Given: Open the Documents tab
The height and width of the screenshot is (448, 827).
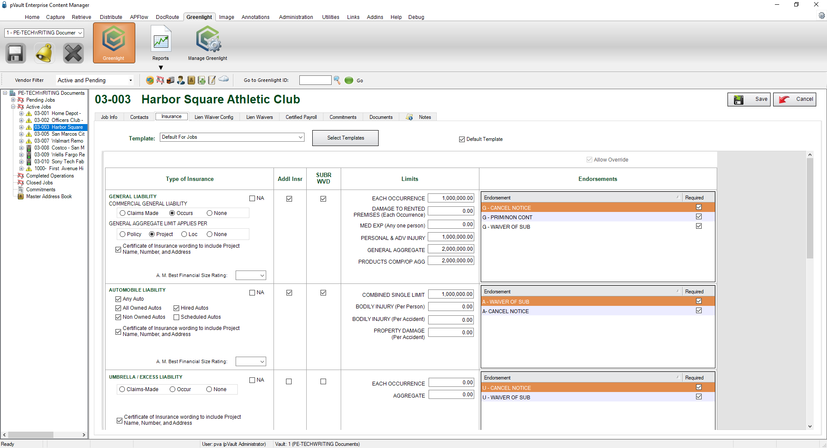Looking at the screenshot, I should point(381,117).
